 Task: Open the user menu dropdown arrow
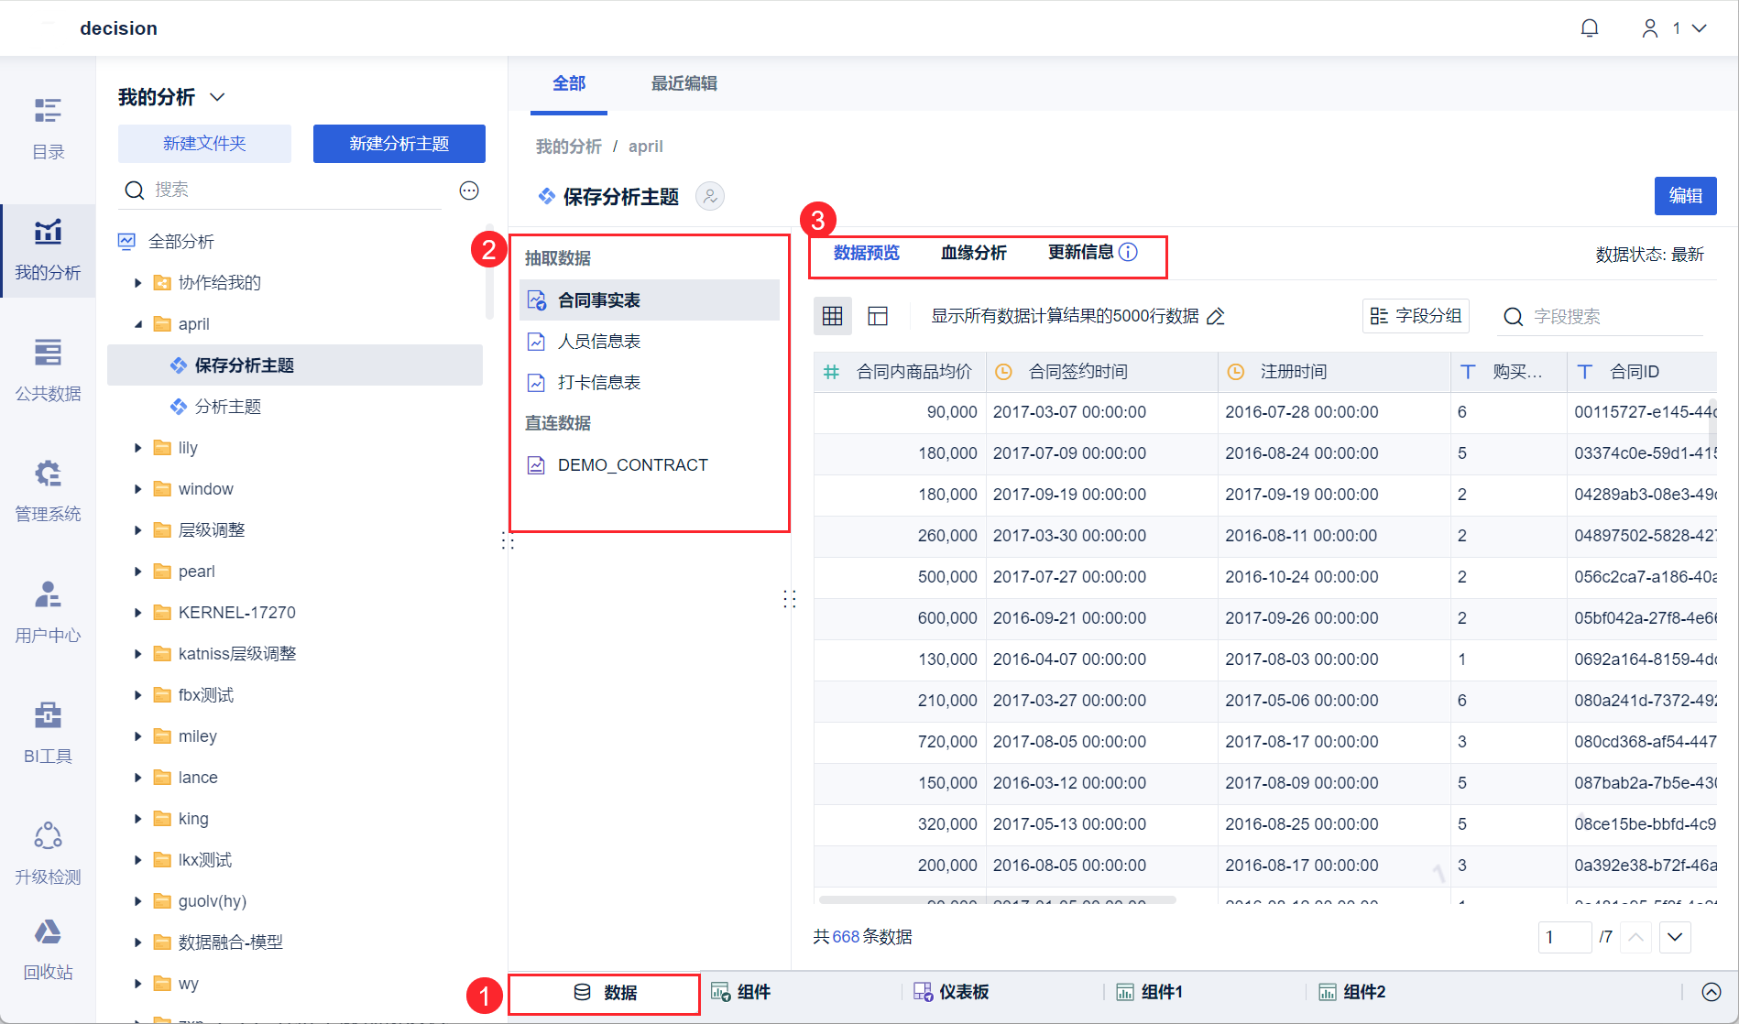1700,28
